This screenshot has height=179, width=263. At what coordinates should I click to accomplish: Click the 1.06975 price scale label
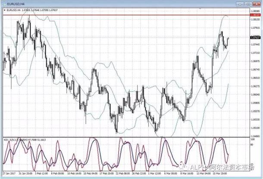[255, 61]
